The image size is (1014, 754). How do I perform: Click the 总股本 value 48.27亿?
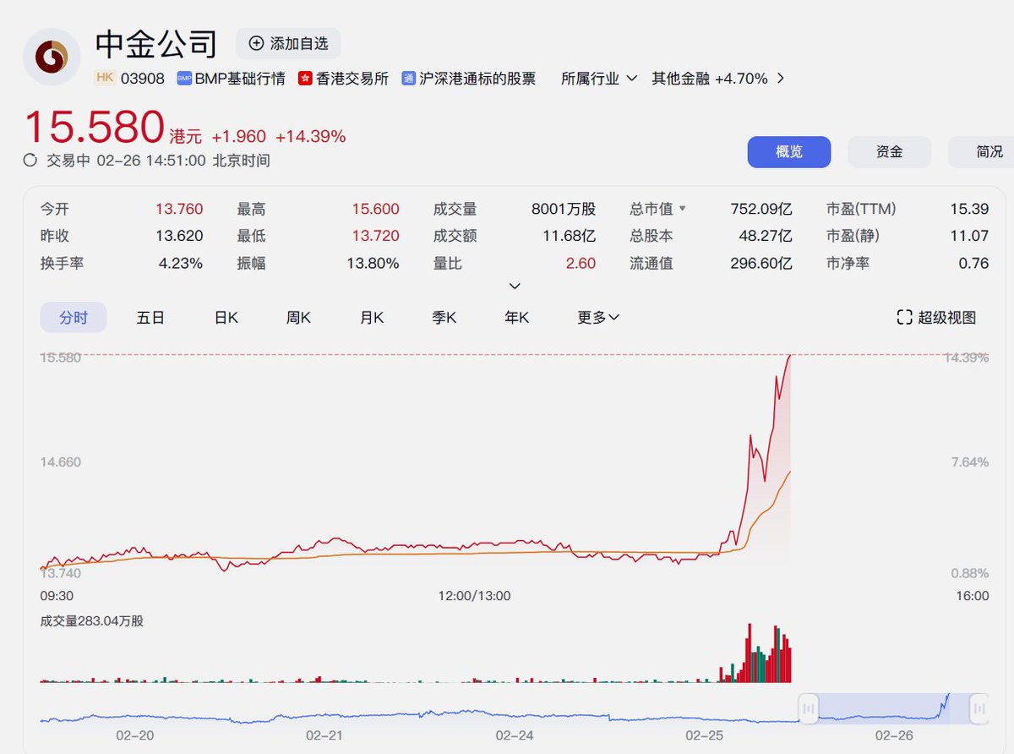(x=767, y=236)
